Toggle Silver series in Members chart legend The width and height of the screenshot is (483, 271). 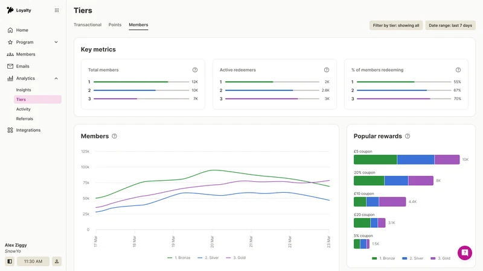point(208,258)
